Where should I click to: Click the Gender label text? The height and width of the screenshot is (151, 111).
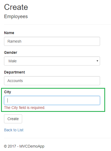tap(10, 52)
